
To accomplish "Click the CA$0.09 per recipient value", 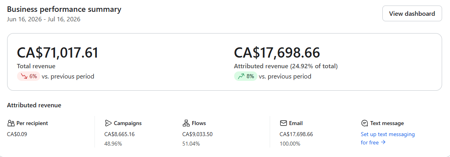I will click(x=17, y=134).
